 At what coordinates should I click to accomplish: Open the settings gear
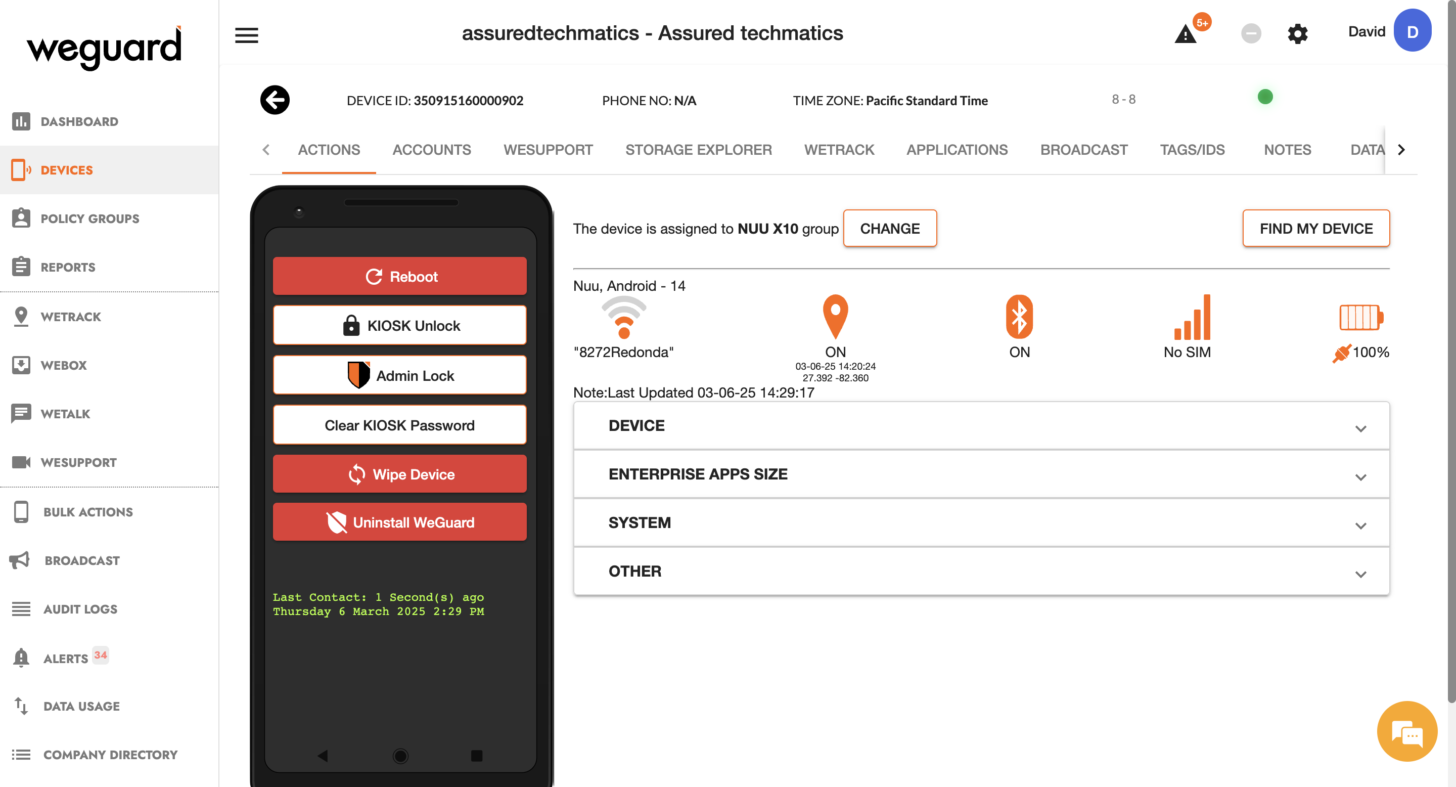(1297, 33)
